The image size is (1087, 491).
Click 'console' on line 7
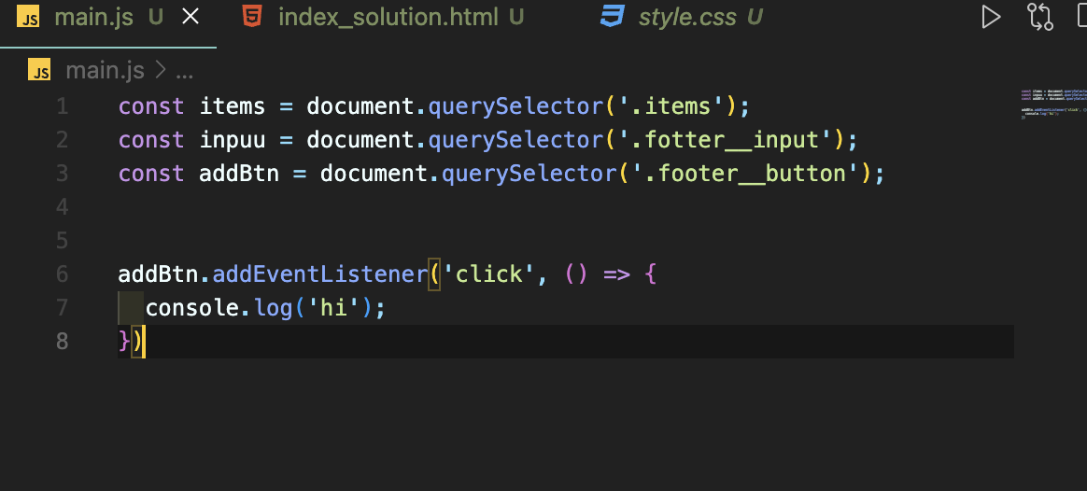(192, 307)
